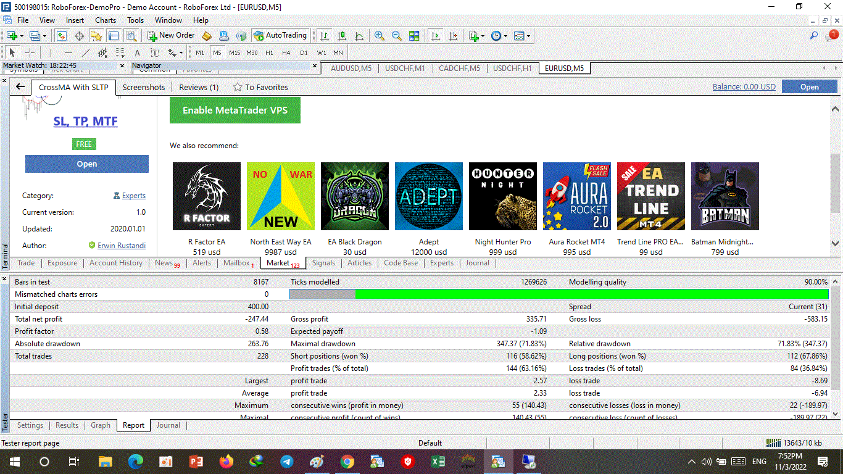Viewport: 843px width, 474px height.
Task: Open the Batman Midnight product thumbnail
Action: [725, 196]
